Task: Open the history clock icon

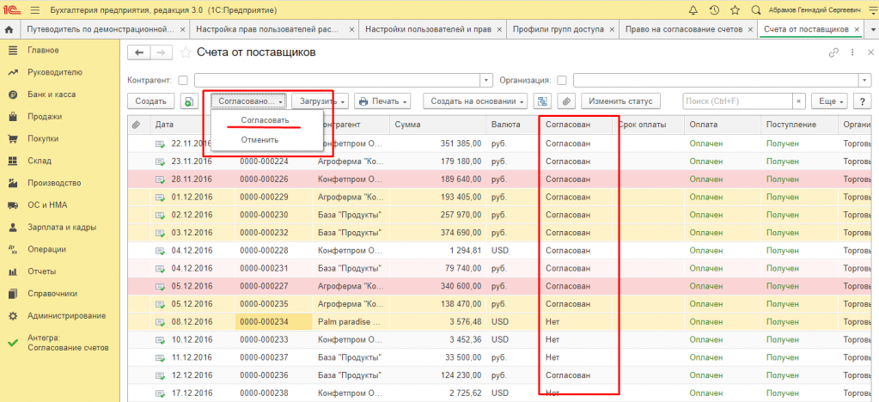Action: pyautogui.click(x=714, y=9)
